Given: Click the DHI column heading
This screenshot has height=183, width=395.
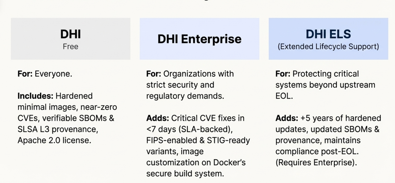Looking at the screenshot, I should click(70, 34).
